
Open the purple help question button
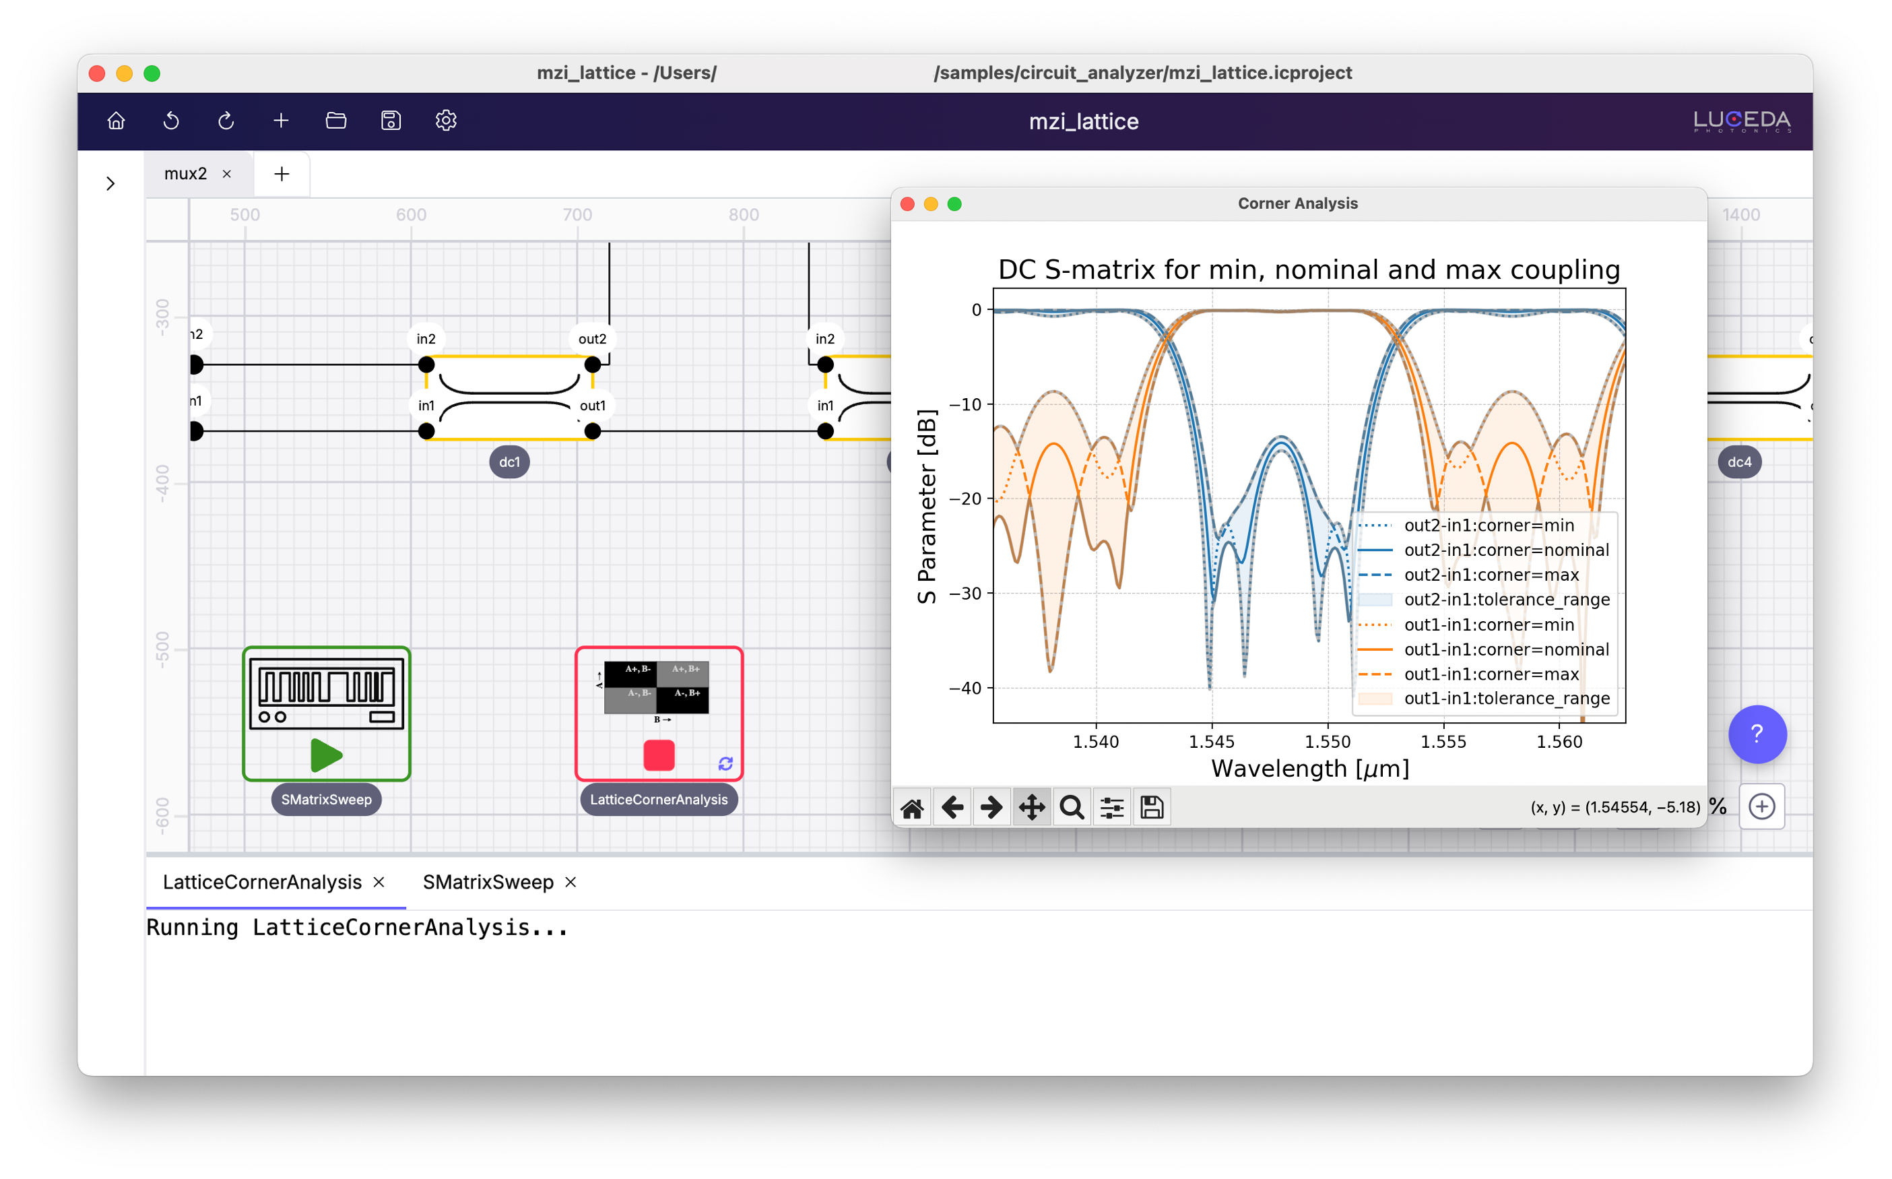(1757, 734)
